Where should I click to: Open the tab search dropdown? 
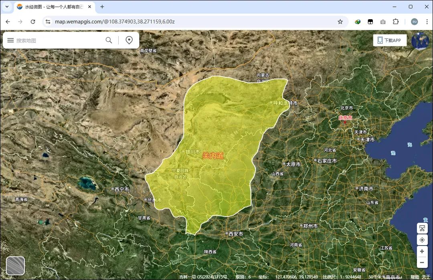point(7,7)
